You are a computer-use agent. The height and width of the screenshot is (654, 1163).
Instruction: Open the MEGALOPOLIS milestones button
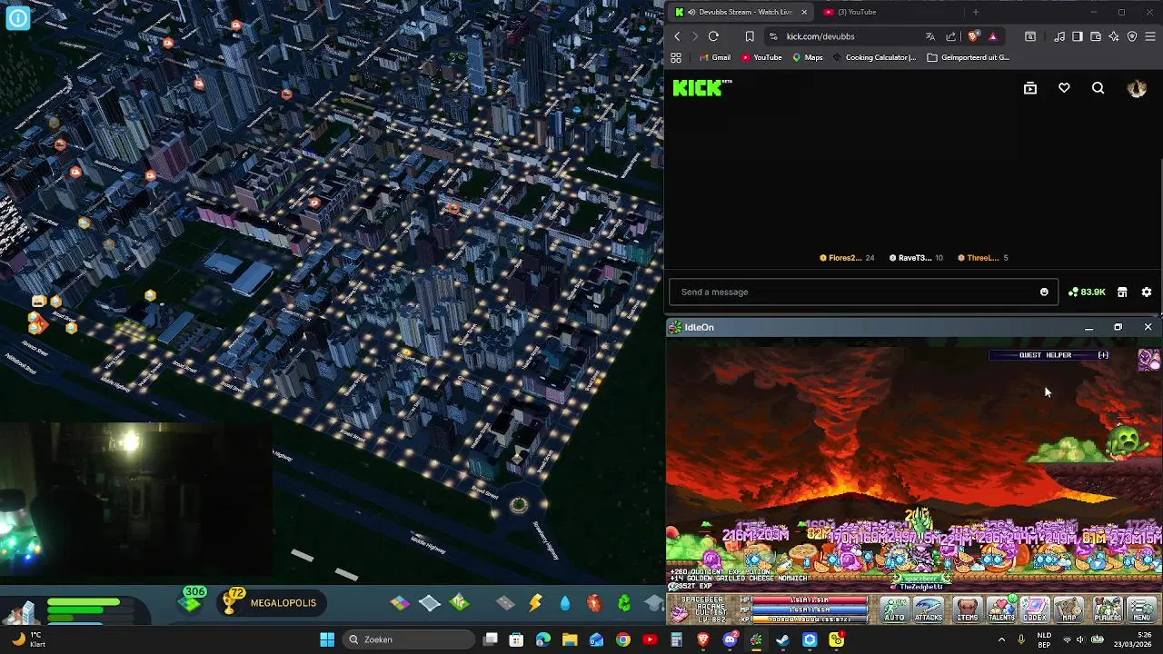(272, 603)
